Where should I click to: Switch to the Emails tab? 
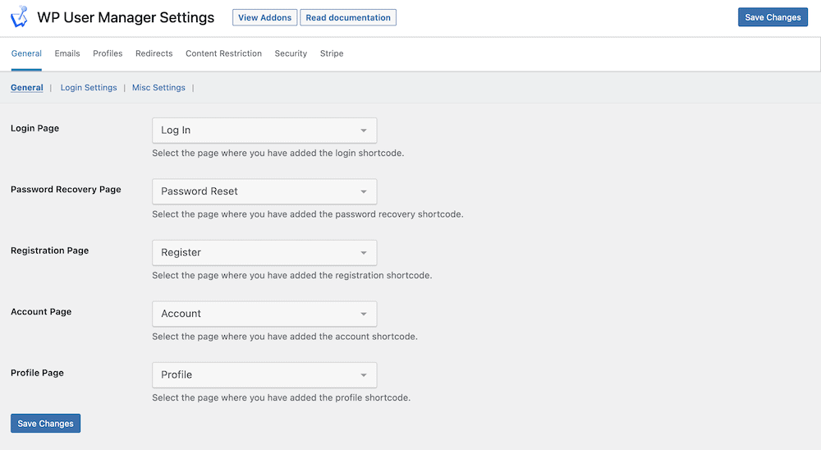pos(67,53)
